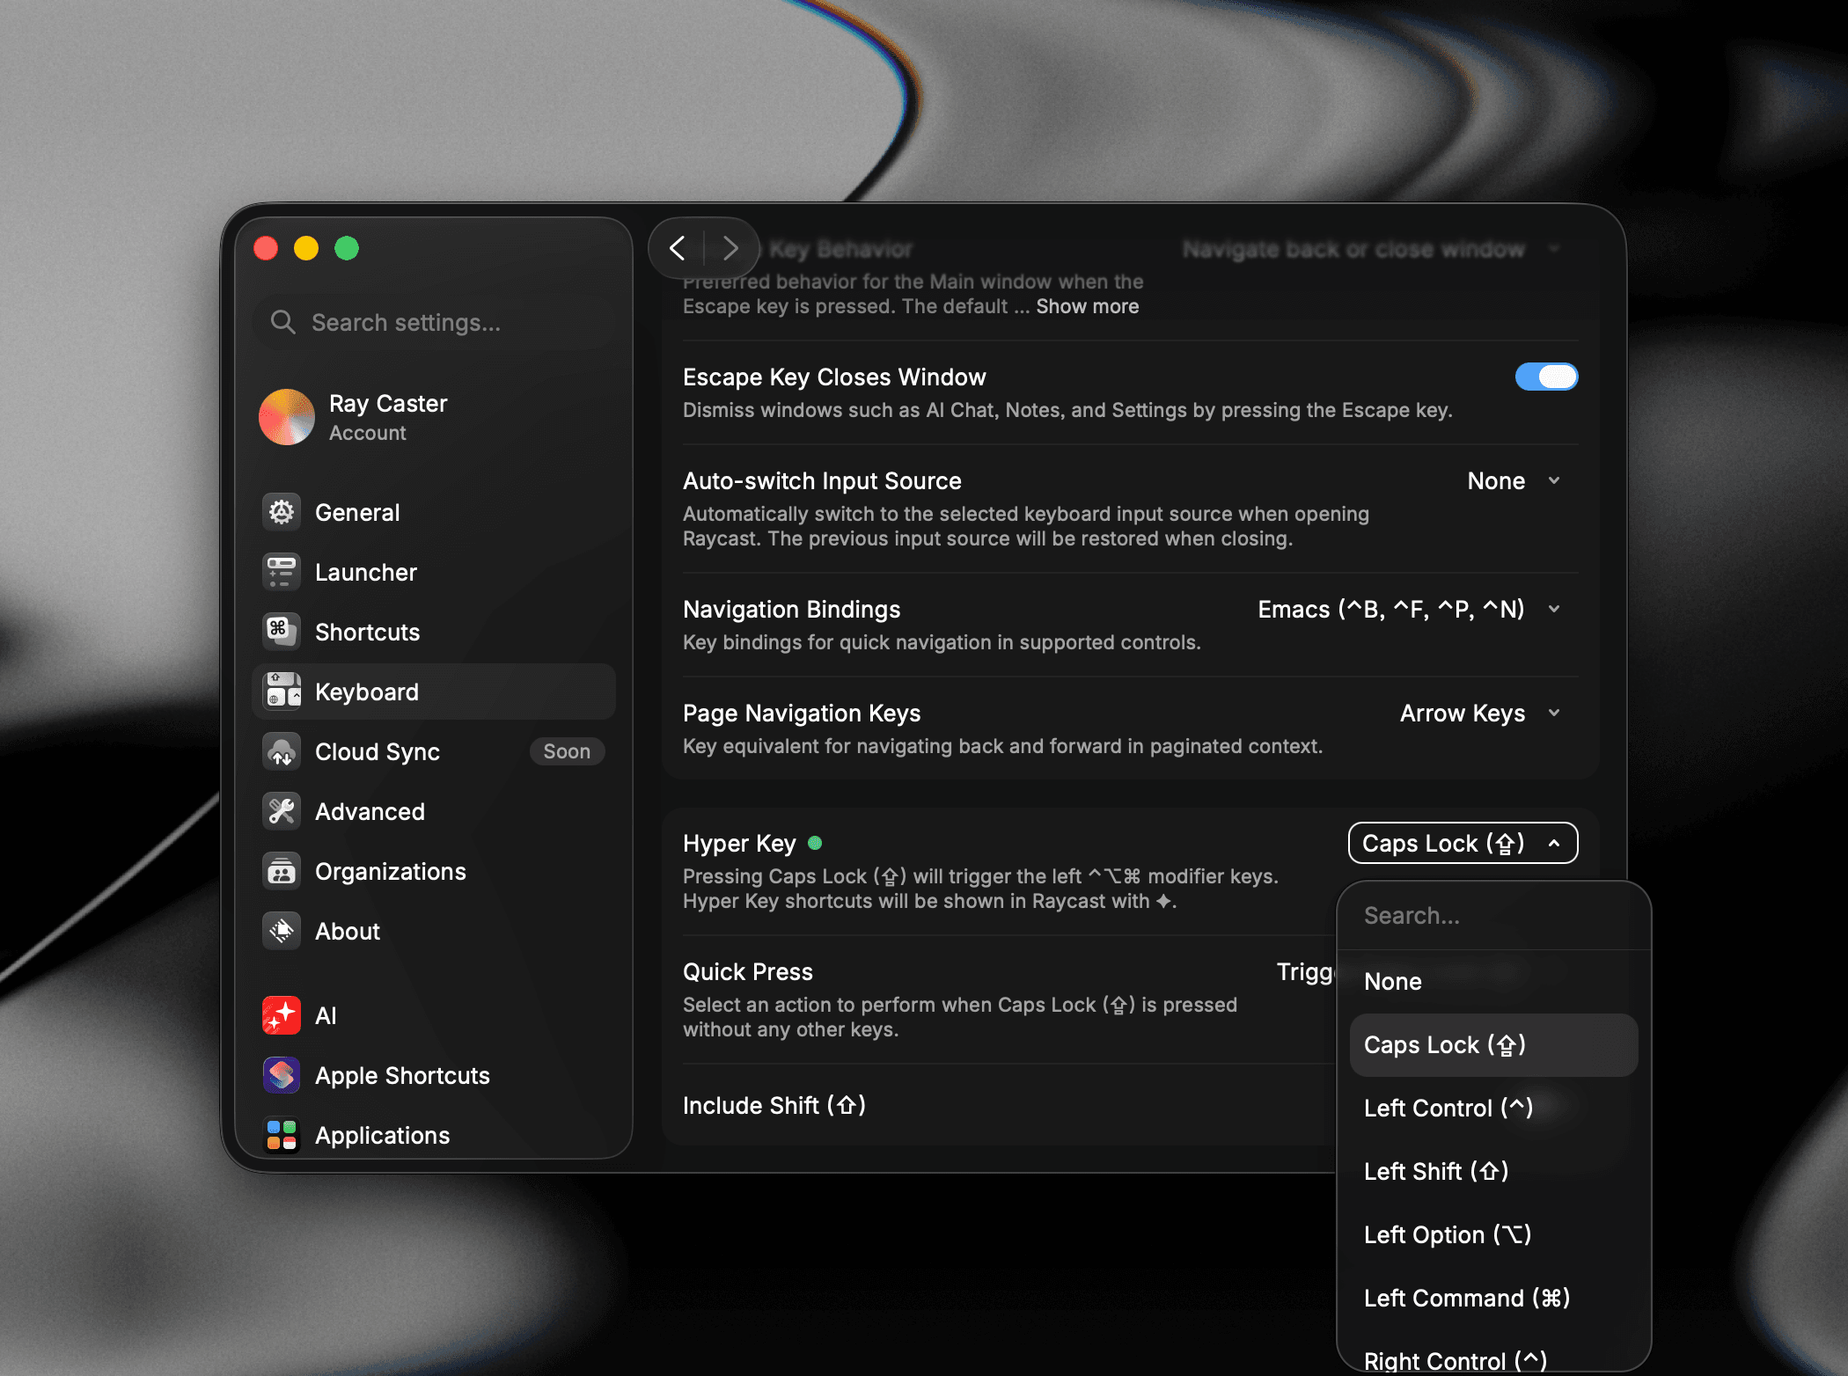1848x1376 pixels.
Task: Focus the Search settings field
Action: 434,322
